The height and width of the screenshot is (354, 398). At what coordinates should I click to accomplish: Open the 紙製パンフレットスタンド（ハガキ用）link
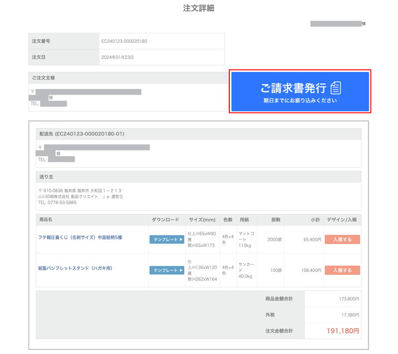coord(75,268)
